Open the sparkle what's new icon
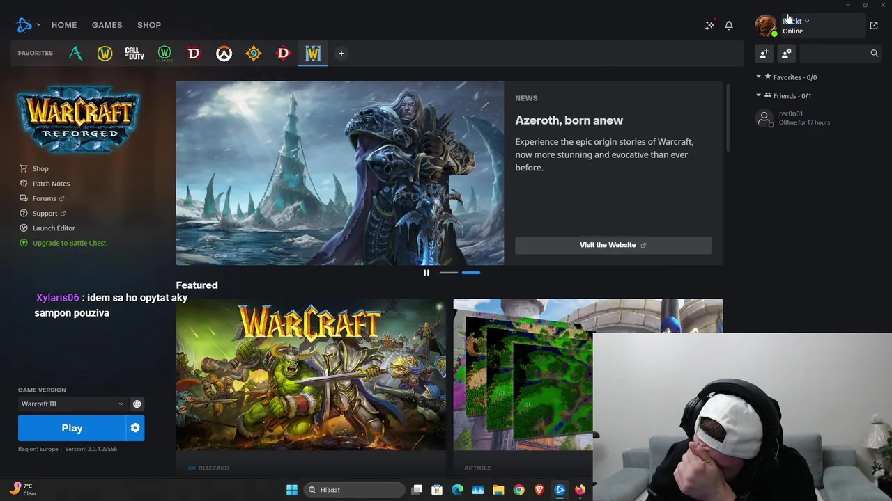The width and height of the screenshot is (892, 501). 709,25
